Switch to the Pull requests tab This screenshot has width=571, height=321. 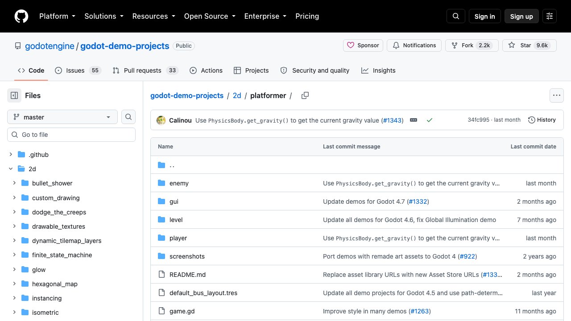145,70
